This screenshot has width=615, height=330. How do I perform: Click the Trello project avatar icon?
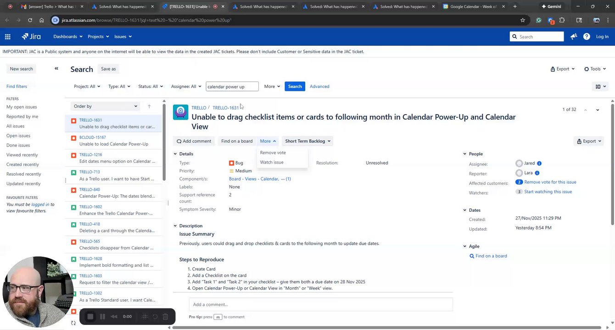[180, 112]
